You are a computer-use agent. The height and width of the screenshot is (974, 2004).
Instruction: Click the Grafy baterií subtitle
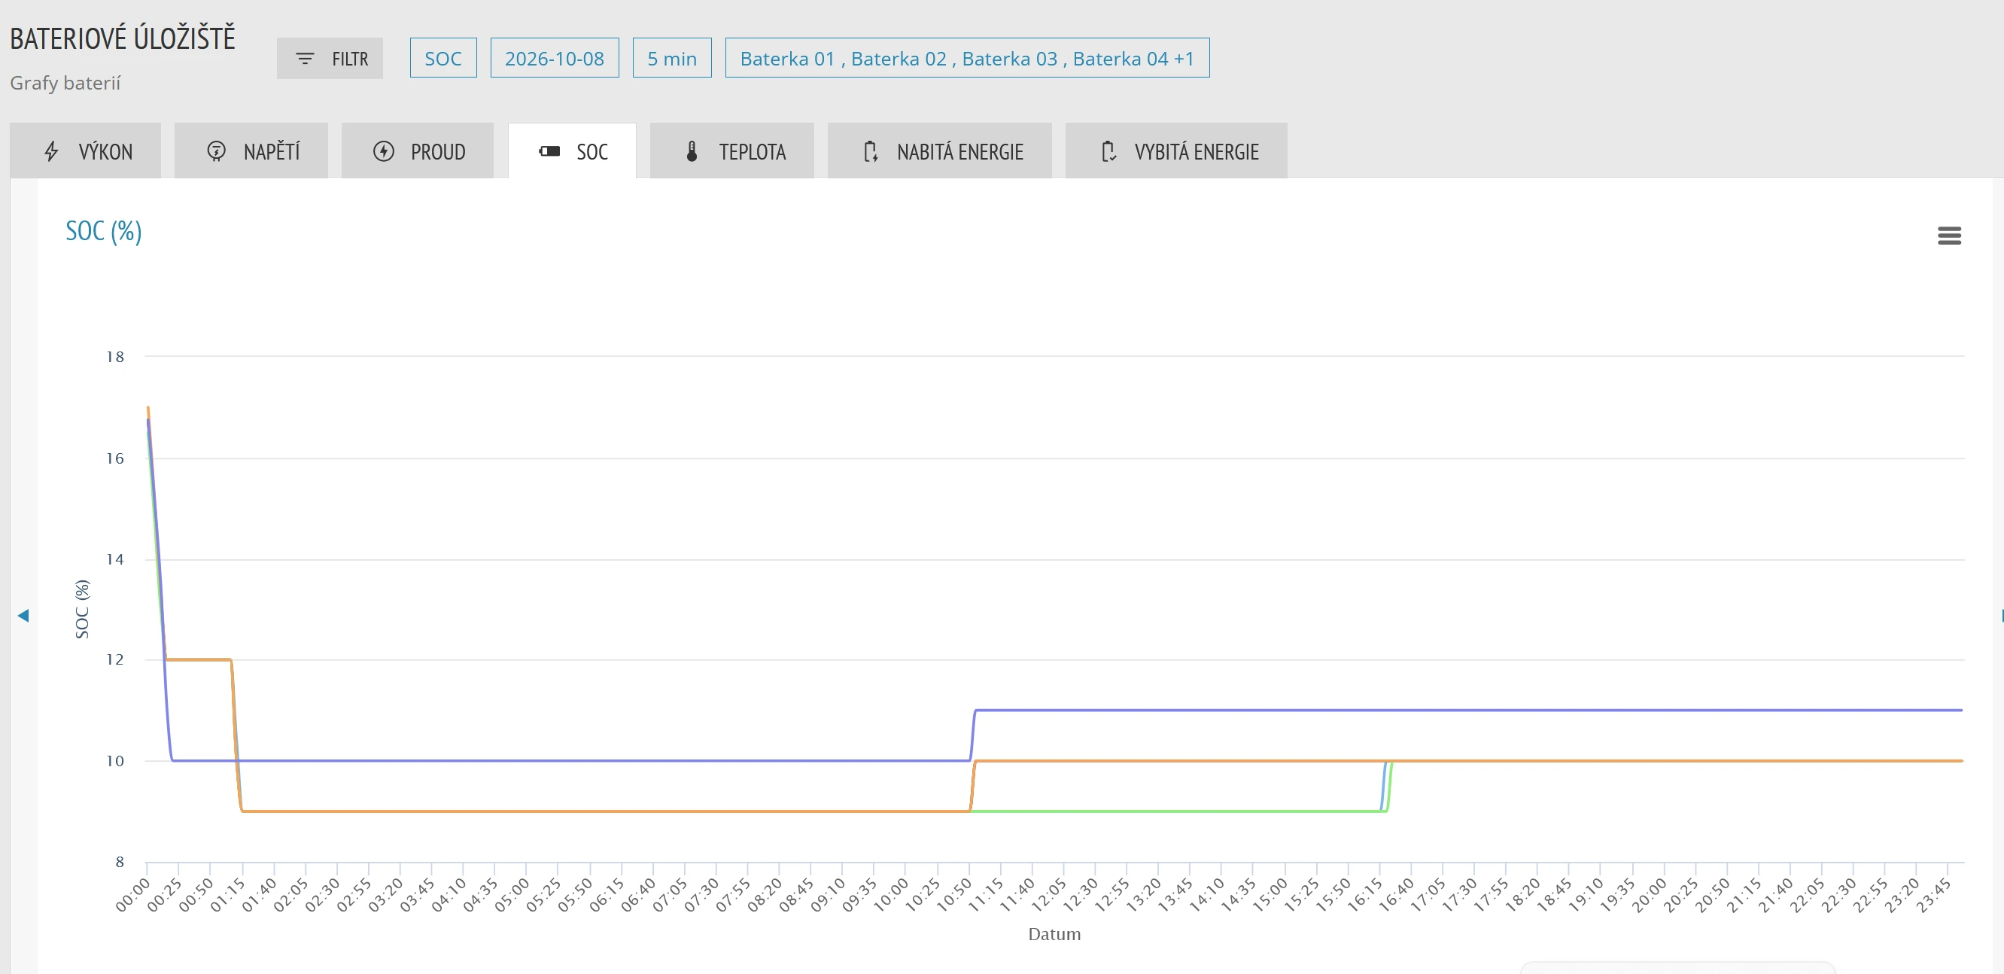(65, 84)
